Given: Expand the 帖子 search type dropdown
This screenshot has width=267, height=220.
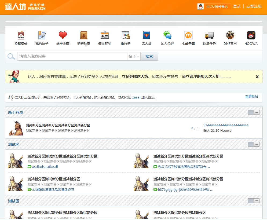Looking at the screenshot, I should (134, 56).
